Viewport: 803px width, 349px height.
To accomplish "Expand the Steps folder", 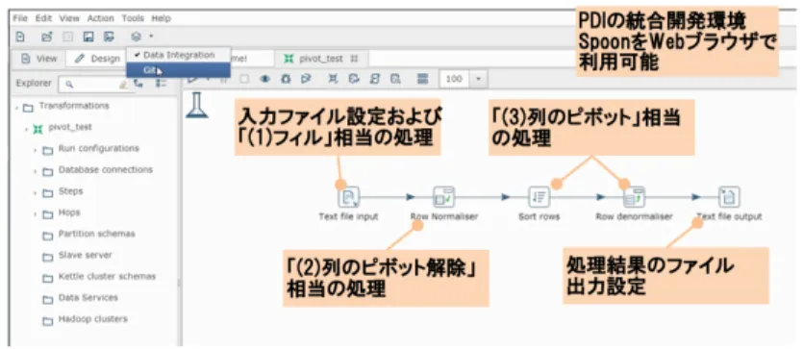I will point(36,193).
